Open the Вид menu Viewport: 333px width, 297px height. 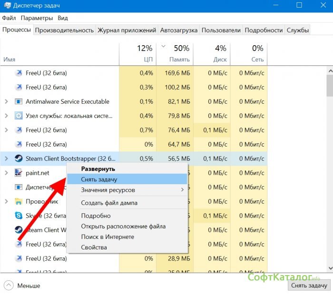[x=63, y=18]
